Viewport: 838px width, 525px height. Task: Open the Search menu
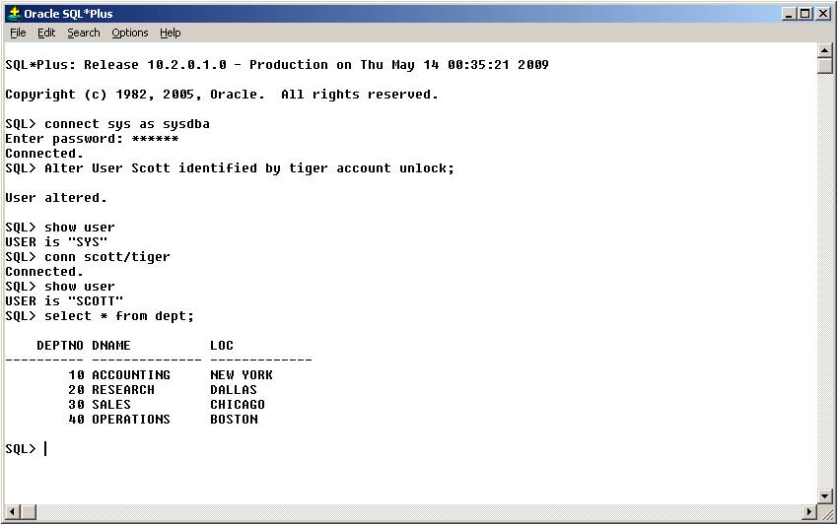[84, 33]
